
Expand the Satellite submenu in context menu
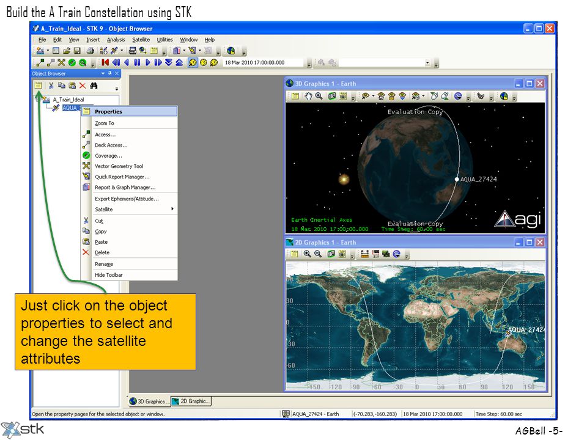pos(130,210)
